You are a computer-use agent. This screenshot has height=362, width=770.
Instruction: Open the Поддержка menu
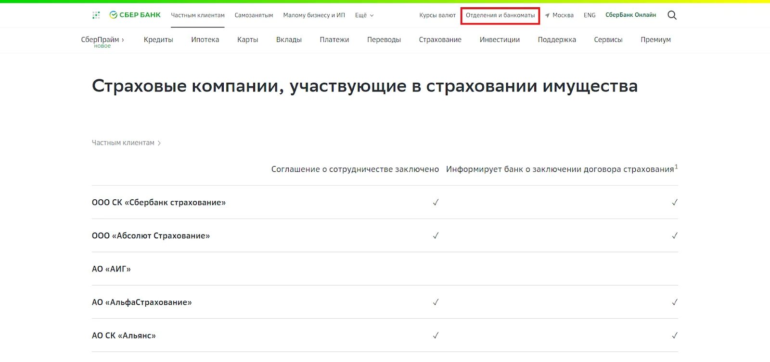click(557, 40)
